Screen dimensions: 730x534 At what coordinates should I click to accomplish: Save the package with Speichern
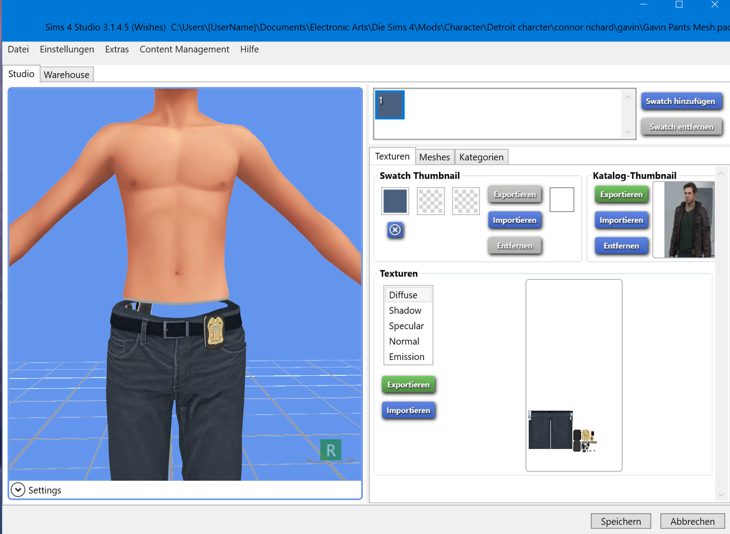pyautogui.click(x=621, y=521)
